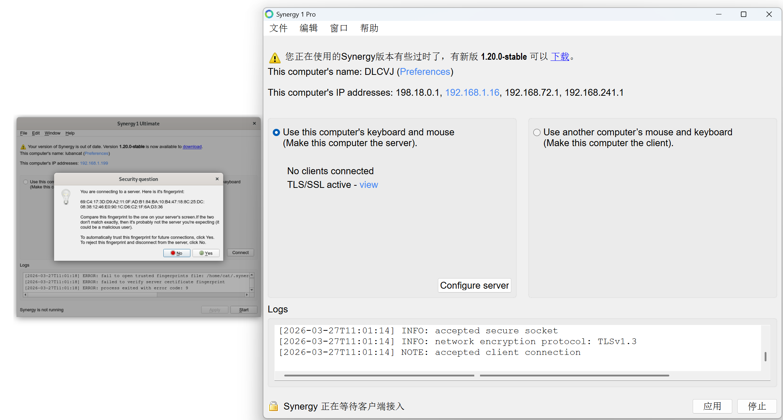
Task: Click the 'failed to verify server certificate fingerprint' log line
Action: click(125, 282)
